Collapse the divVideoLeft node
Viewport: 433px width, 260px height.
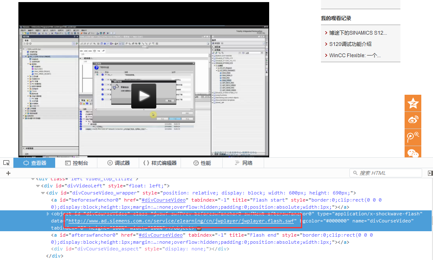(x=38, y=186)
